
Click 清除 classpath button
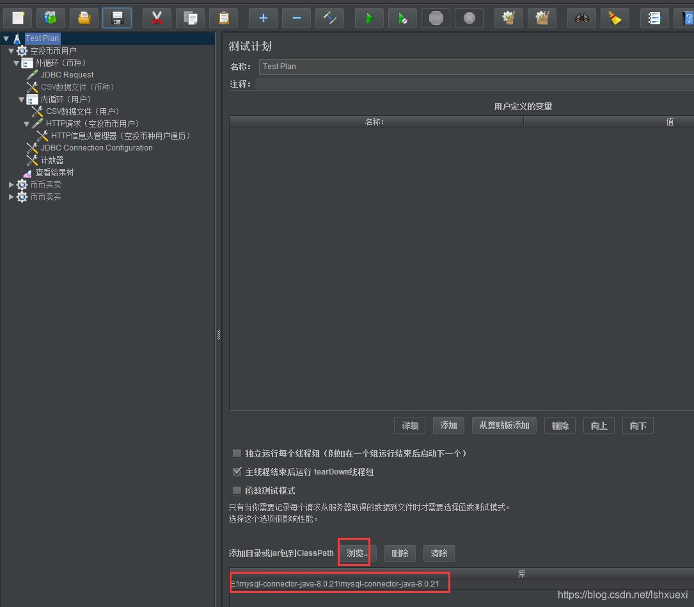coord(439,553)
